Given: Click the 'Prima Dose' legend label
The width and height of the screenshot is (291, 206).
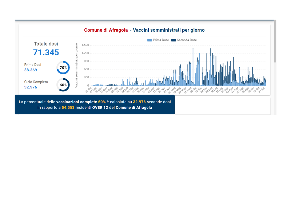Looking at the screenshot, I should 161,40.
